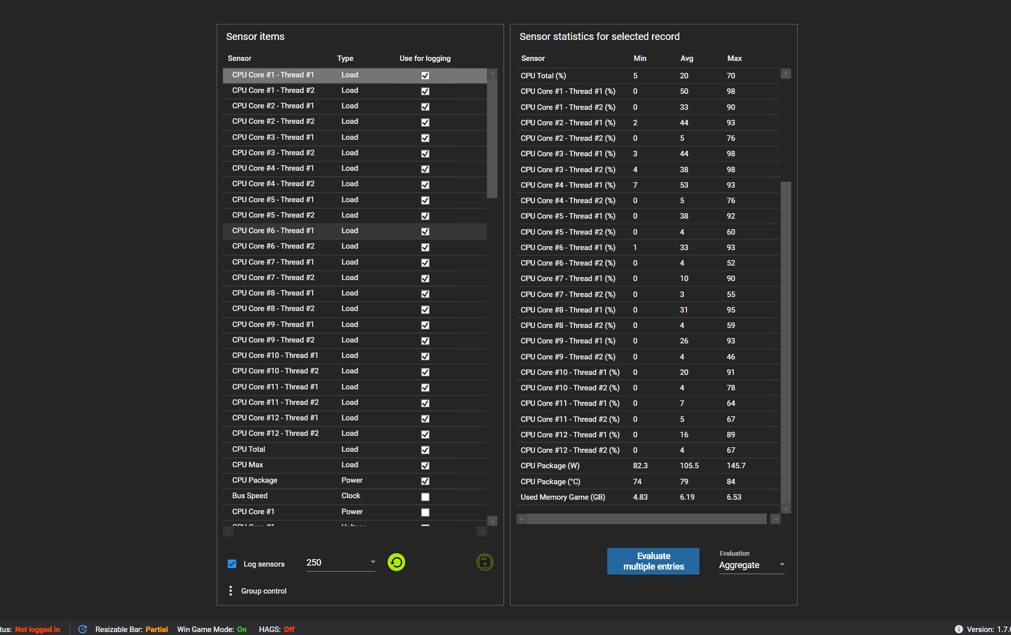Click the Not logged in status
Screen dimensions: 1011x635
point(37,629)
